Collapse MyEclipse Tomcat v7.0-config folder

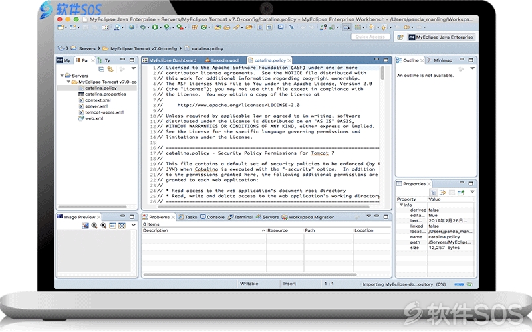tap(68, 82)
